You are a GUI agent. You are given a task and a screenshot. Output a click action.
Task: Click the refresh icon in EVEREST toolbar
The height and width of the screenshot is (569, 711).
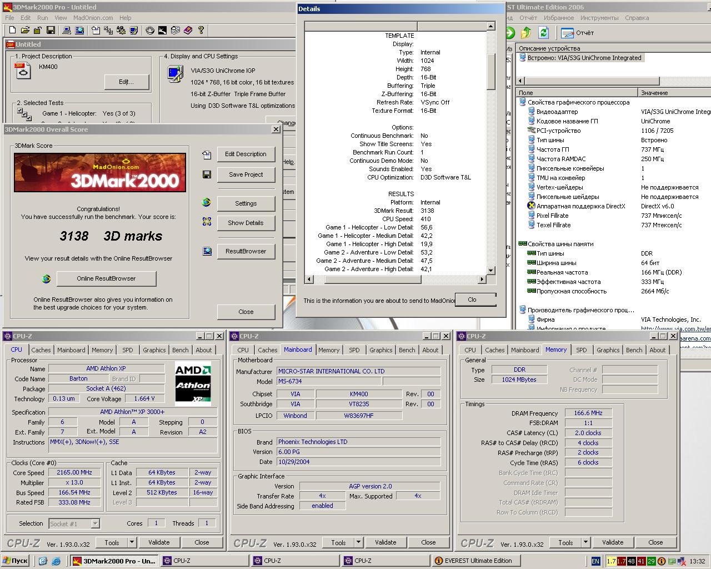point(543,33)
